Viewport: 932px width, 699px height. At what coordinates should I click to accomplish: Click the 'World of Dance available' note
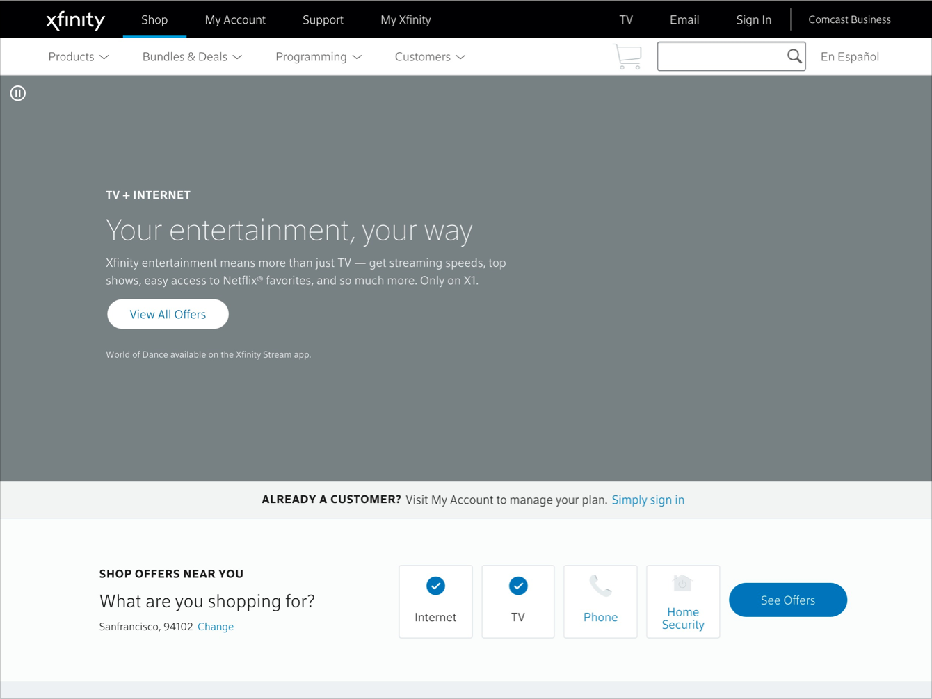pyautogui.click(x=209, y=354)
